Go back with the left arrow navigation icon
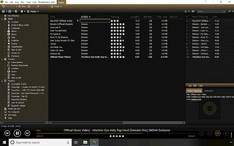The height and width of the screenshot is (146, 234). (x=3, y=11)
